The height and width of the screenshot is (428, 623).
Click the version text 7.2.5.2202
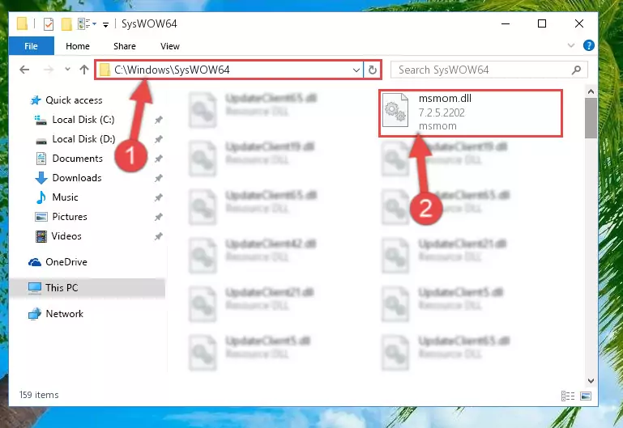tap(442, 112)
